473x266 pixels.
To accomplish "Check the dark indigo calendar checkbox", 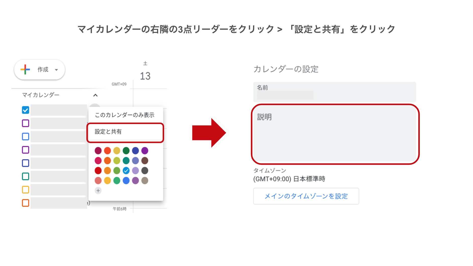I will tap(26, 163).
